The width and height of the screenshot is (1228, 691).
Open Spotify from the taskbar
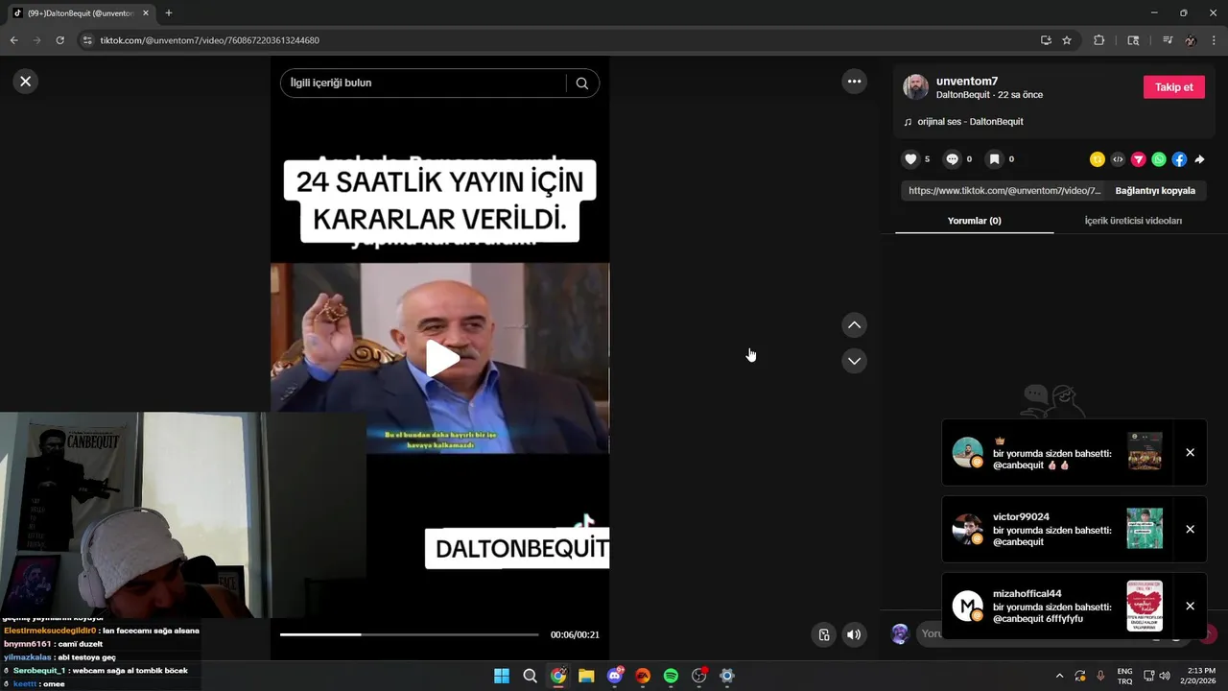pos(671,676)
